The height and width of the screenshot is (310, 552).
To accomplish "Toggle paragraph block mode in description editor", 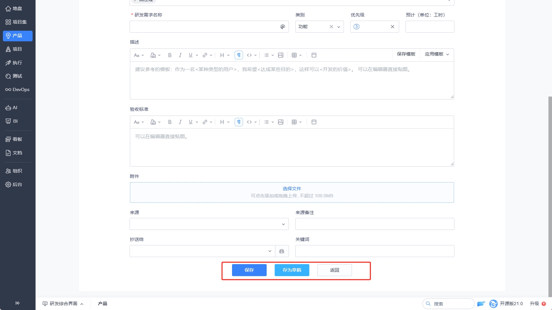I will [239, 55].
